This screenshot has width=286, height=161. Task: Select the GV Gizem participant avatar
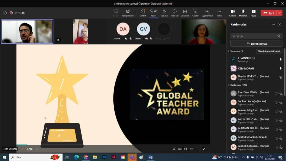pyautogui.click(x=143, y=29)
